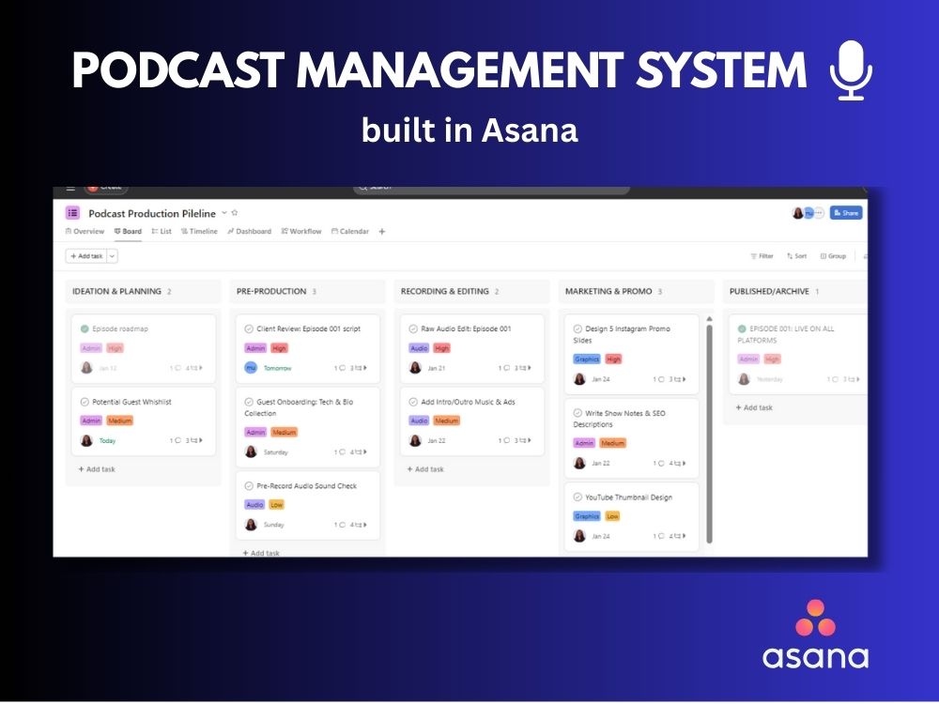Viewport: 939px width, 704px height.
Task: Open comments on Client Review card
Action: pos(340,368)
